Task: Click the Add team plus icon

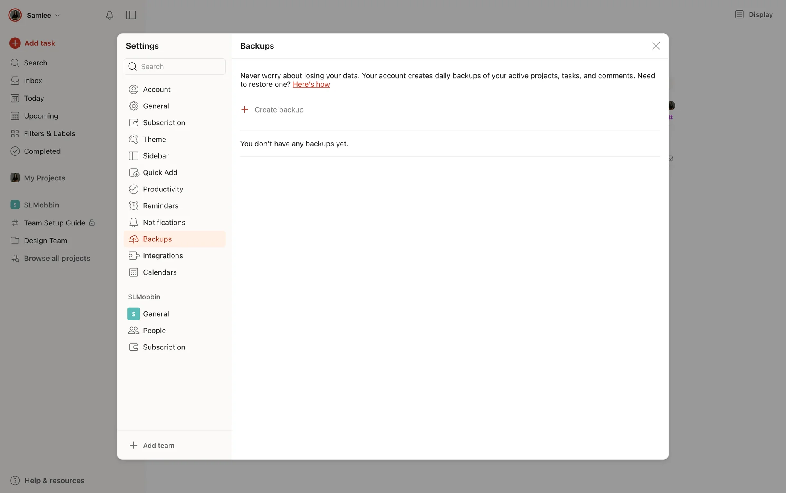Action: pos(133,445)
